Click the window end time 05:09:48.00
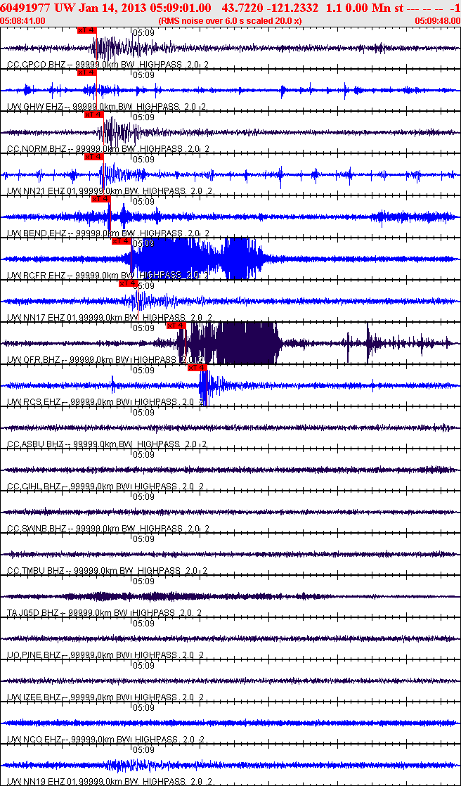This screenshot has height=786, width=461. tap(437, 20)
